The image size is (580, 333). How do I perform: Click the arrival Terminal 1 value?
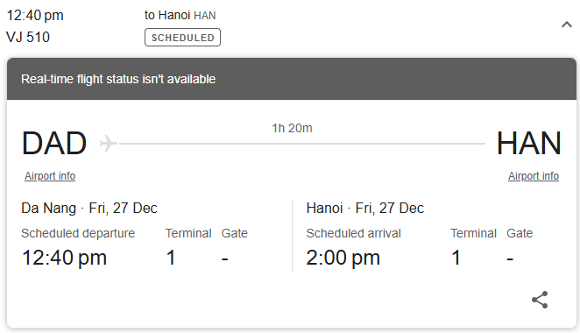[456, 258]
